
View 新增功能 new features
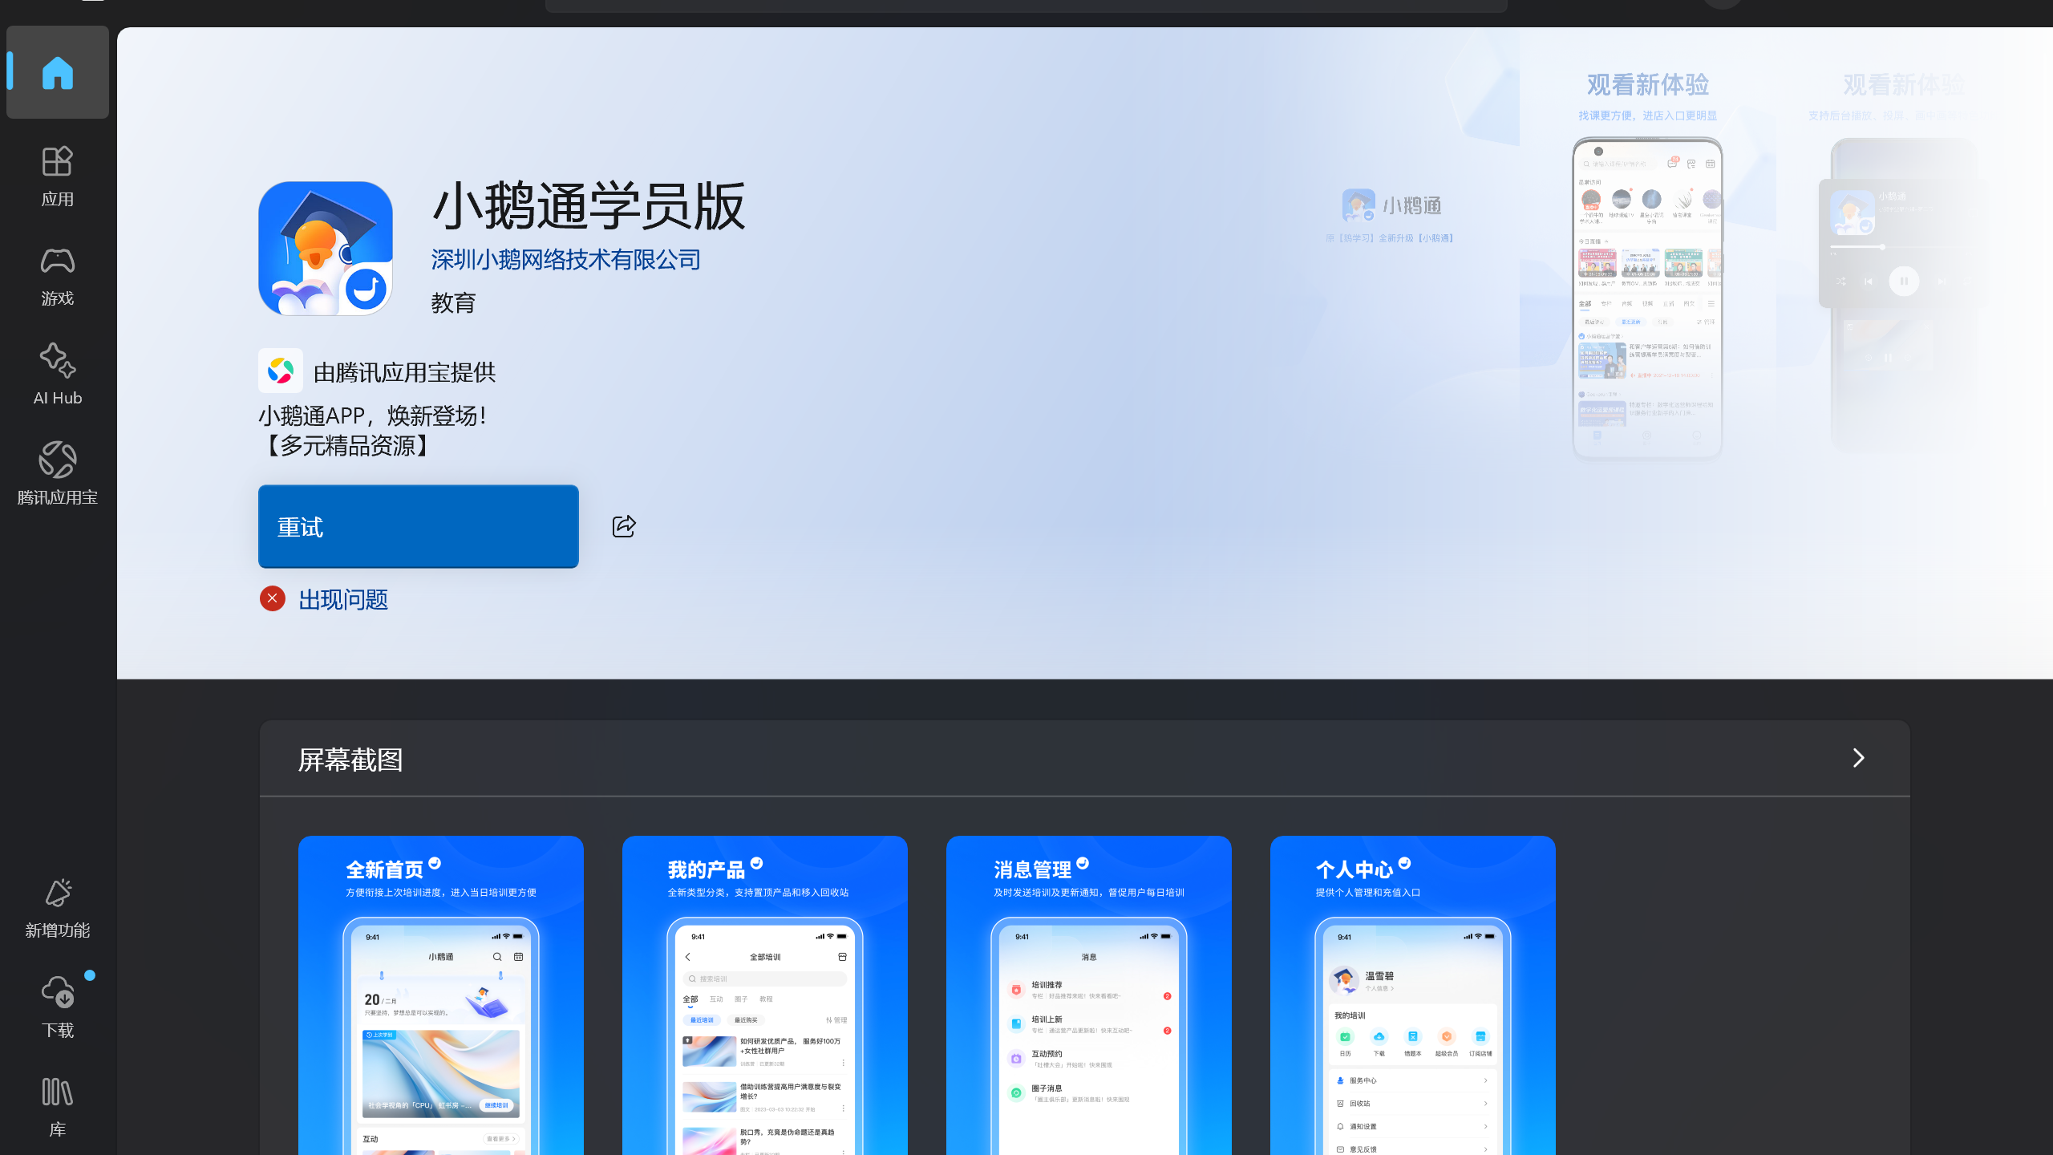[57, 906]
